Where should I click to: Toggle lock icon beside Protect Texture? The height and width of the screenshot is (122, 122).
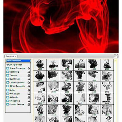[x=29, y=104]
